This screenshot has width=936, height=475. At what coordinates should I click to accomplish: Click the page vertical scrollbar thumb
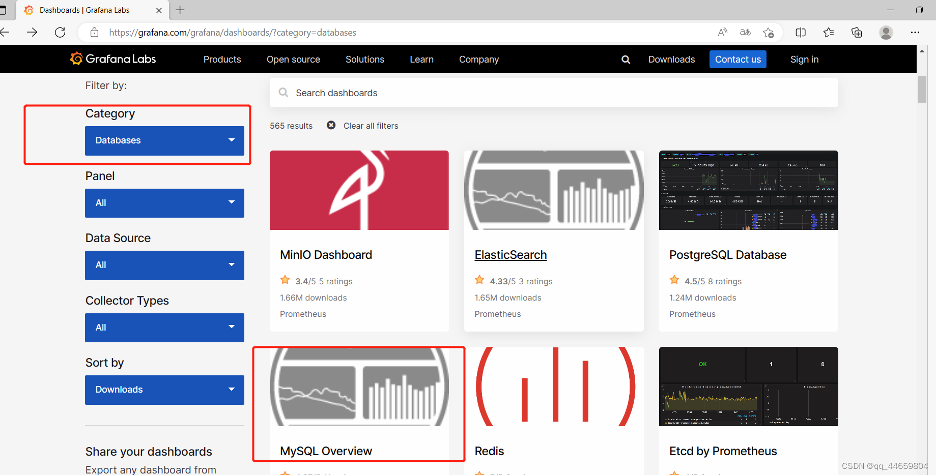(x=922, y=89)
